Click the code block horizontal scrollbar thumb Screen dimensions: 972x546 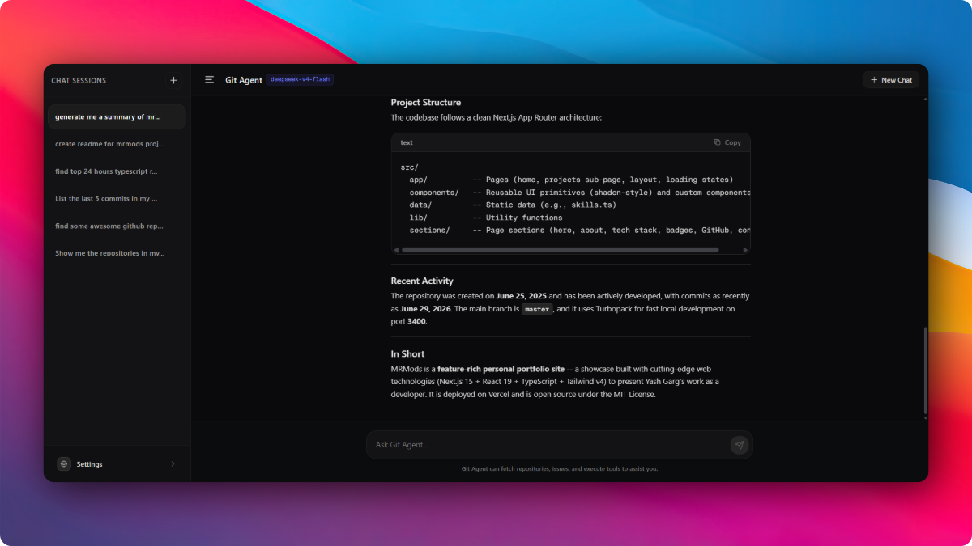(x=559, y=250)
